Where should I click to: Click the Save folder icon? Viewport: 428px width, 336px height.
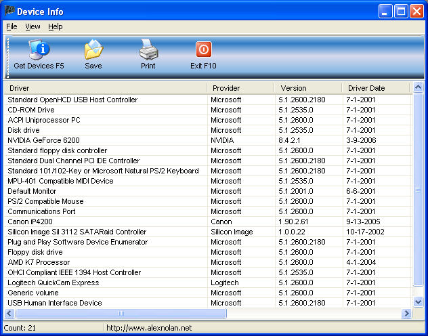click(93, 49)
